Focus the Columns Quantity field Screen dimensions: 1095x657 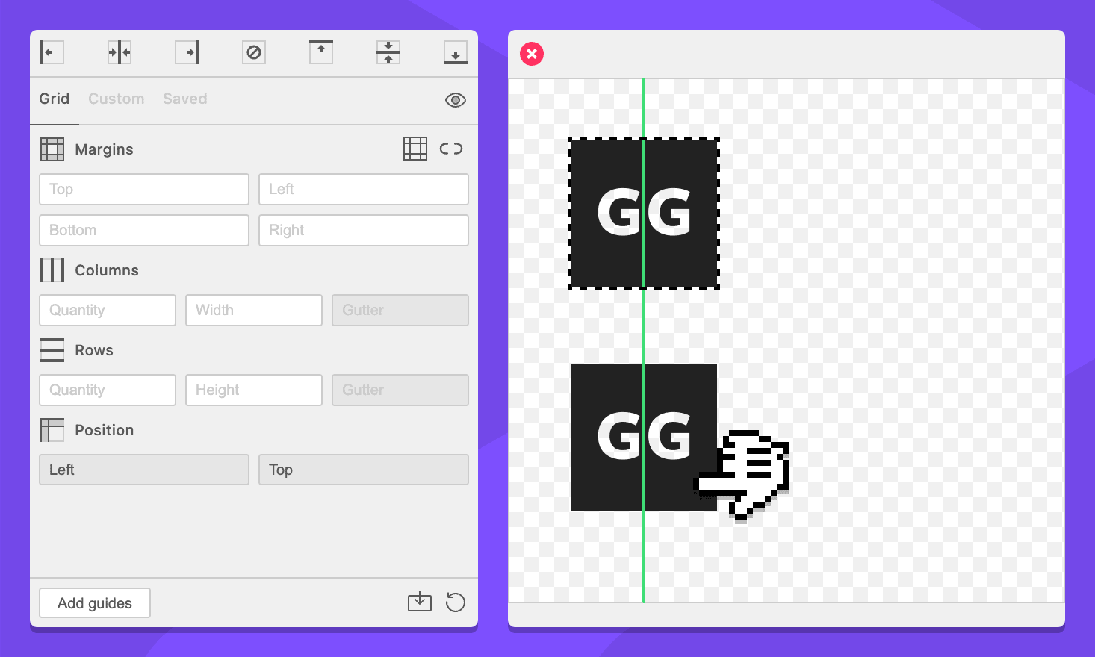[x=108, y=311]
